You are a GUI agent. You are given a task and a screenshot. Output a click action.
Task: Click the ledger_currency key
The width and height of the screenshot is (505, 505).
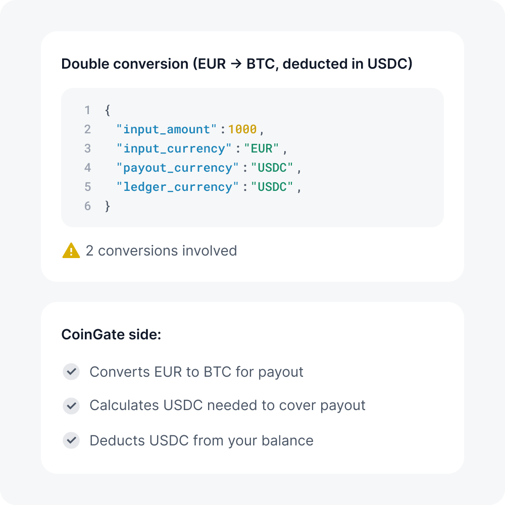click(178, 187)
